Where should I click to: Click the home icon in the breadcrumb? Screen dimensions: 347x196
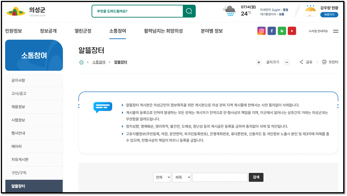click(81, 62)
